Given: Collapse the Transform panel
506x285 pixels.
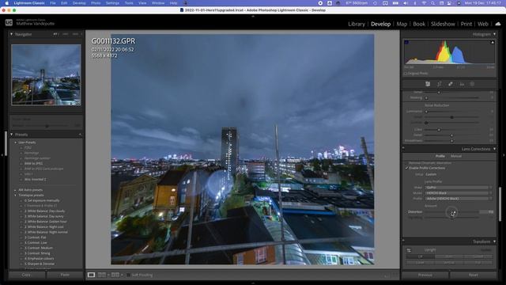Looking at the screenshot, I should (x=494, y=241).
